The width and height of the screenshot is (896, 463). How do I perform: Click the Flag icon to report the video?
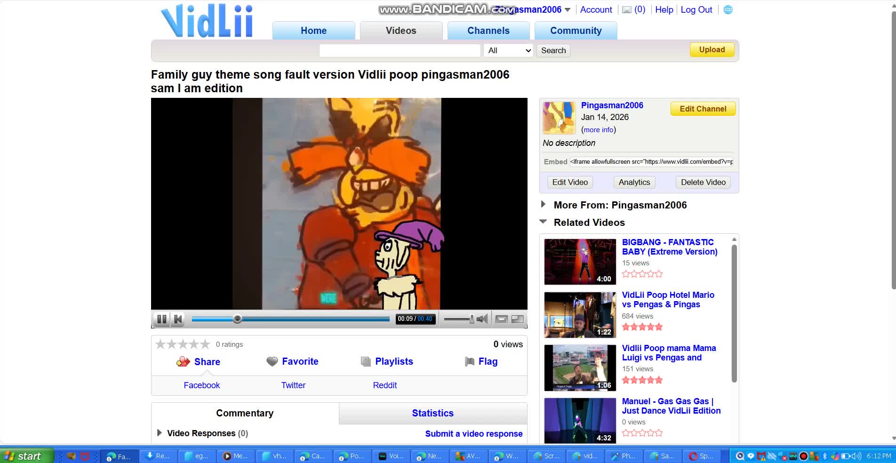[470, 362]
